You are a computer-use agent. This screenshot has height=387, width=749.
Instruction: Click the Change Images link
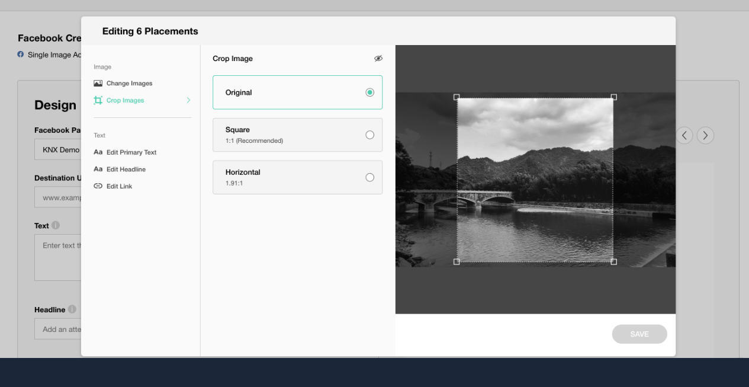129,84
